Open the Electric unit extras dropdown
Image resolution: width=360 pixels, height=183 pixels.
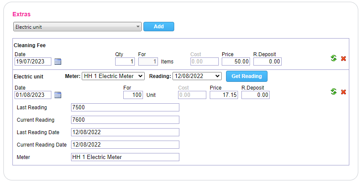coord(77,27)
